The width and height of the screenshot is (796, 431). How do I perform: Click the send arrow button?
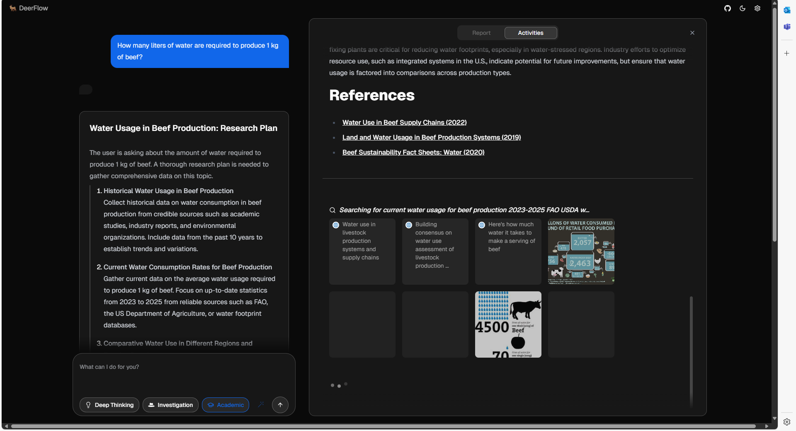click(280, 405)
